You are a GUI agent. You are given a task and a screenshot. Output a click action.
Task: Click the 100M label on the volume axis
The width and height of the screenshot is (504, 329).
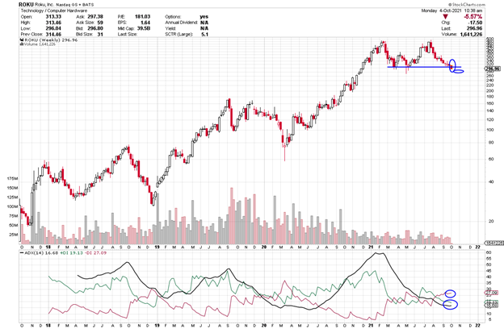[x=13, y=206]
